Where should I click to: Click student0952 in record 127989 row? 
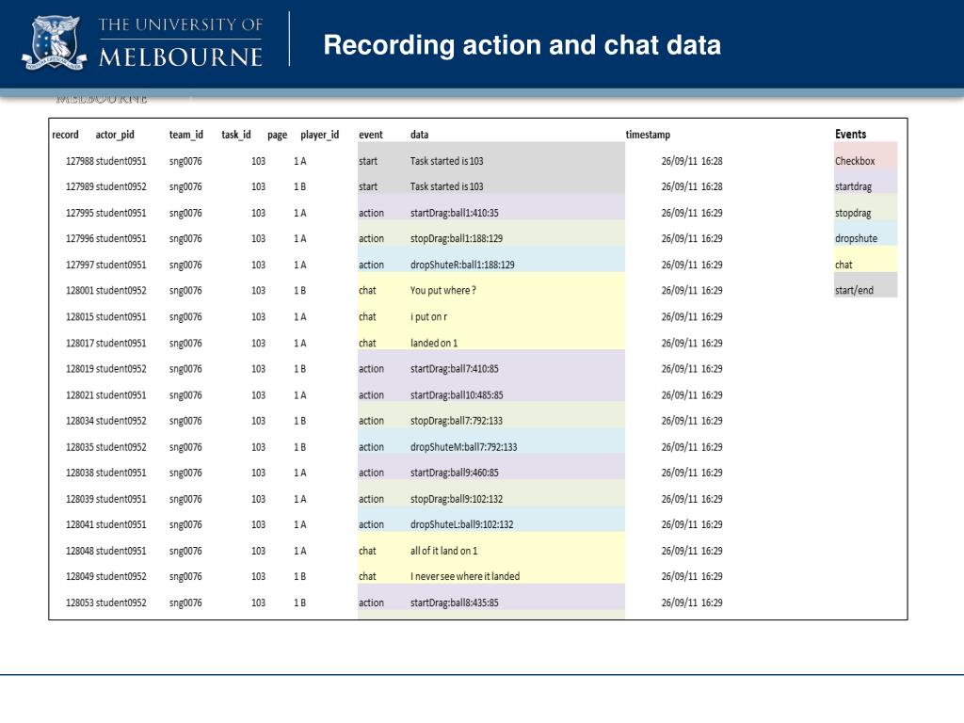click(x=121, y=187)
